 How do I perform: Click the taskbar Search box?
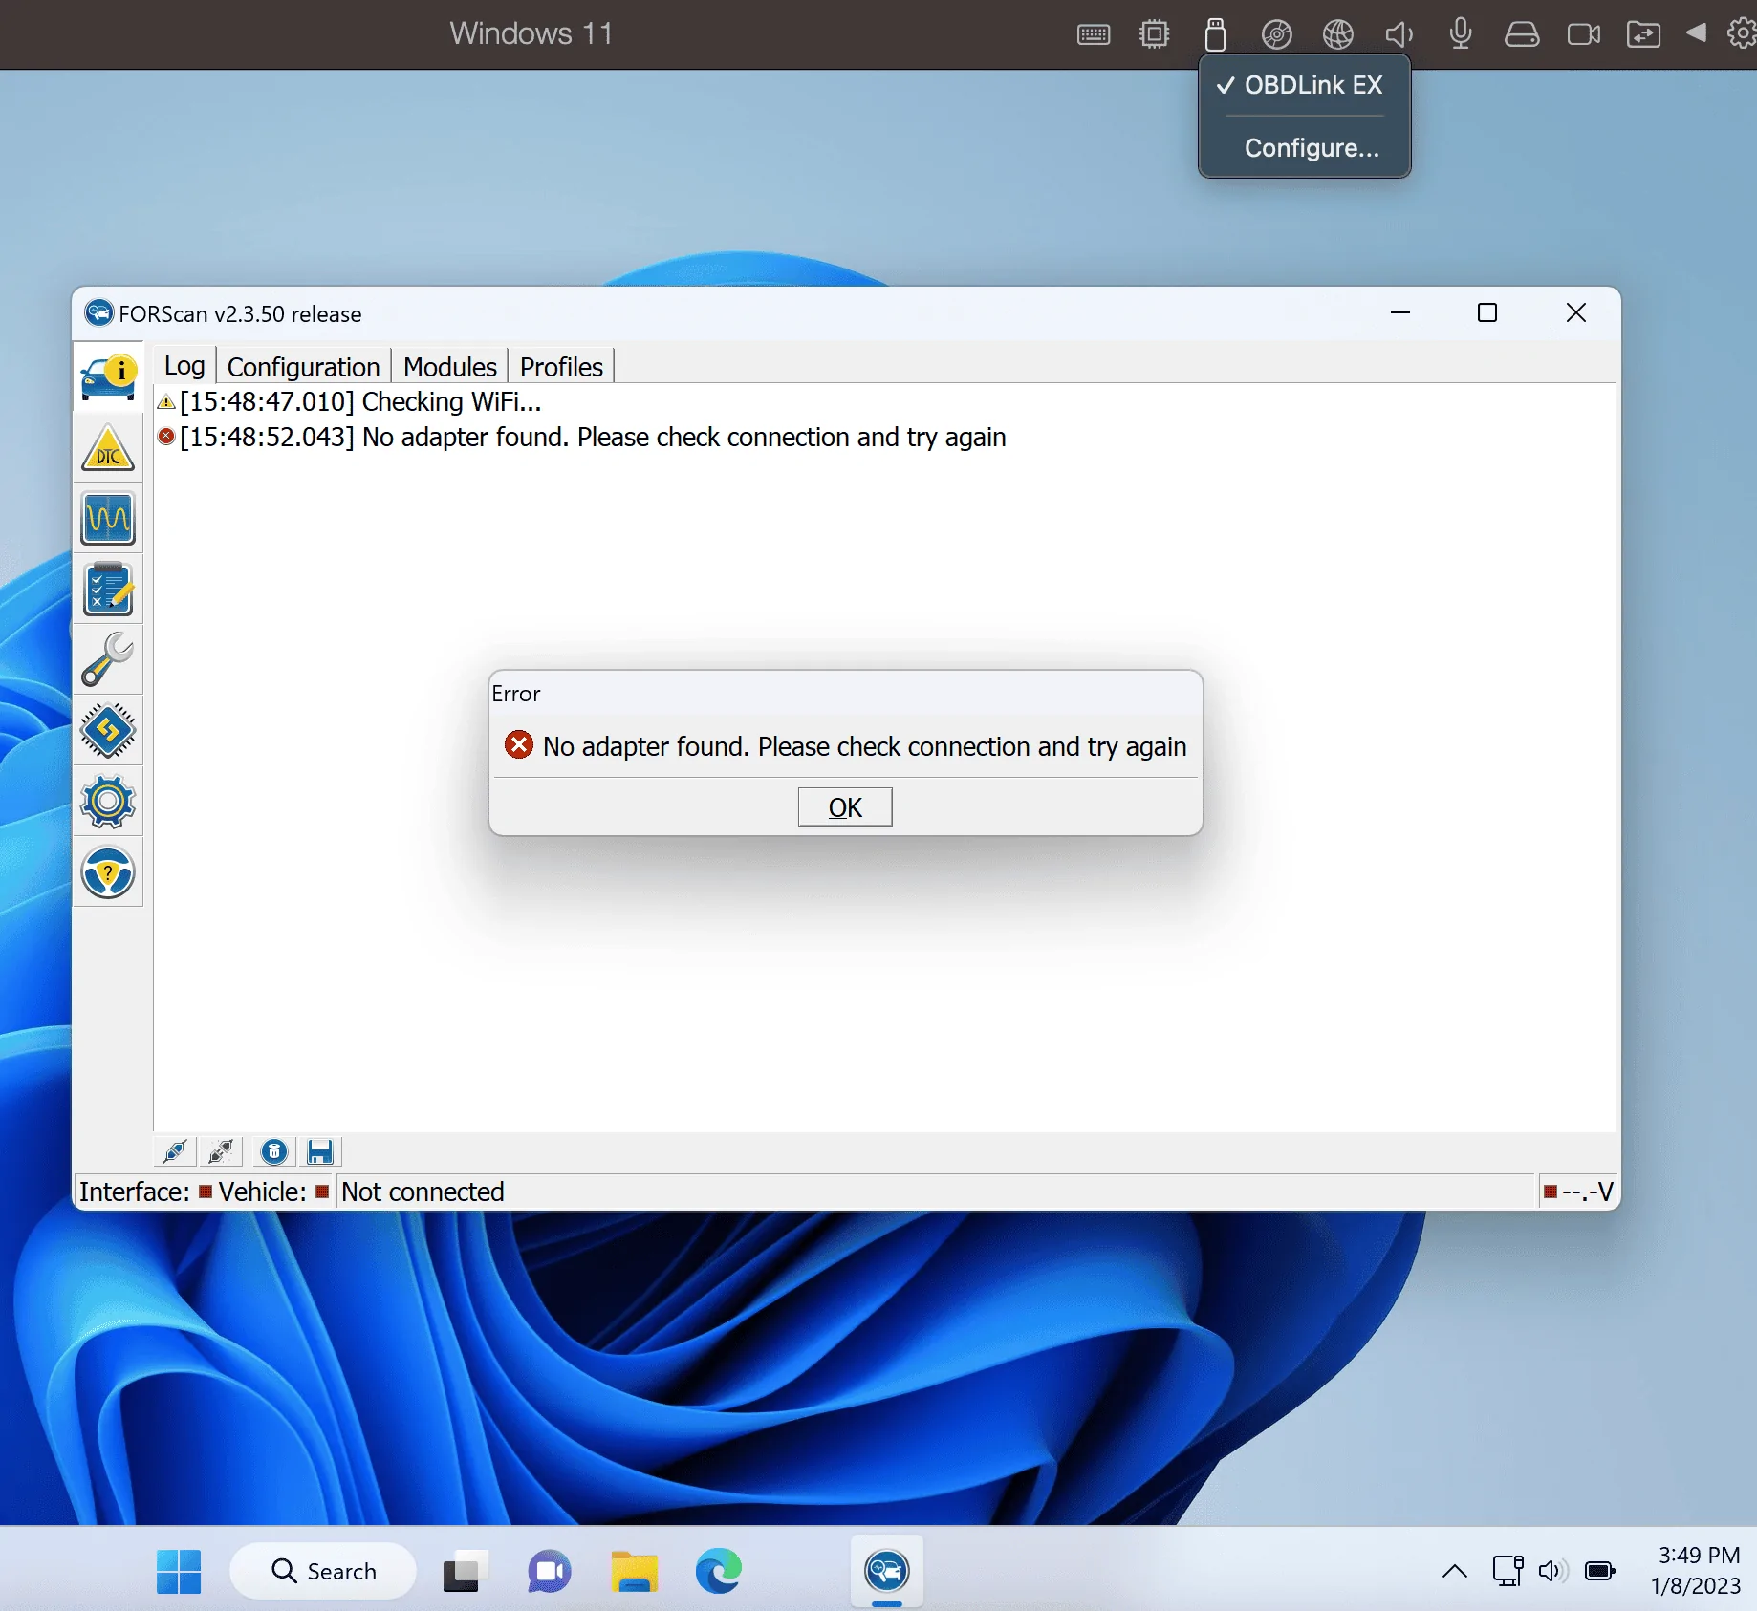323,1571
